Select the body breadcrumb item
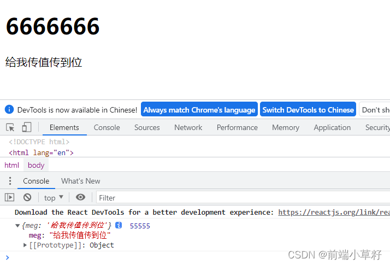 click(x=36, y=165)
